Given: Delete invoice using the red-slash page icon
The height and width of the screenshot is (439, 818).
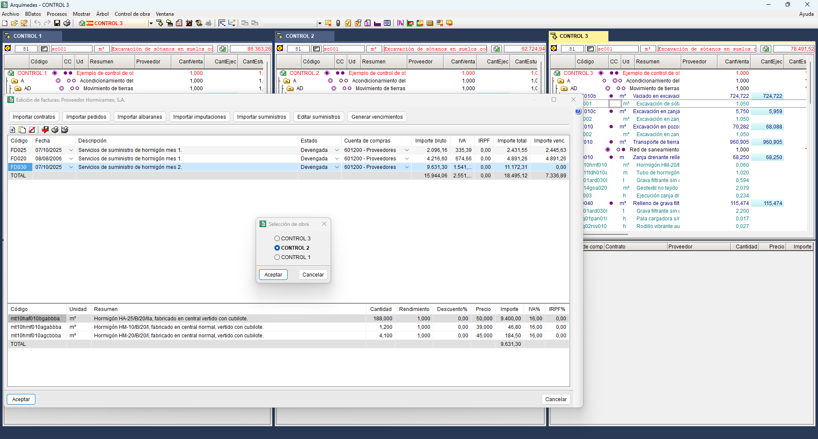Looking at the screenshot, I should point(32,130).
